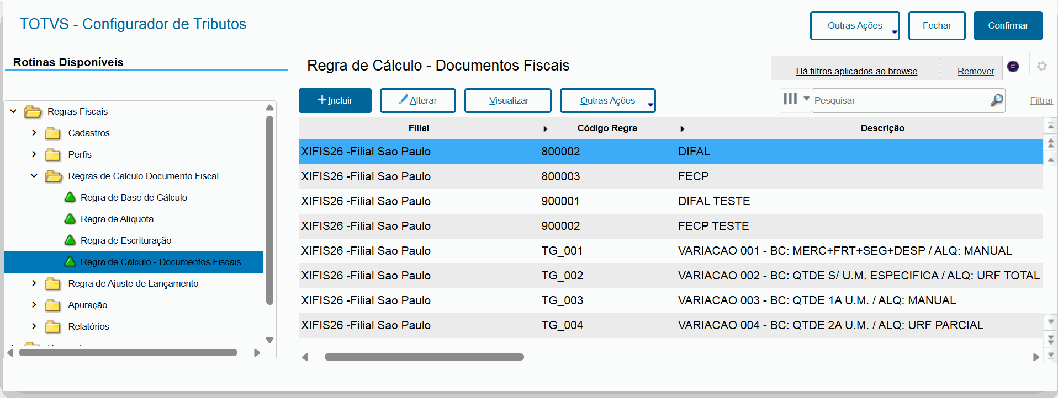The width and height of the screenshot is (1058, 398).
Task: Open the browse settings gear icon
Action: click(1041, 66)
